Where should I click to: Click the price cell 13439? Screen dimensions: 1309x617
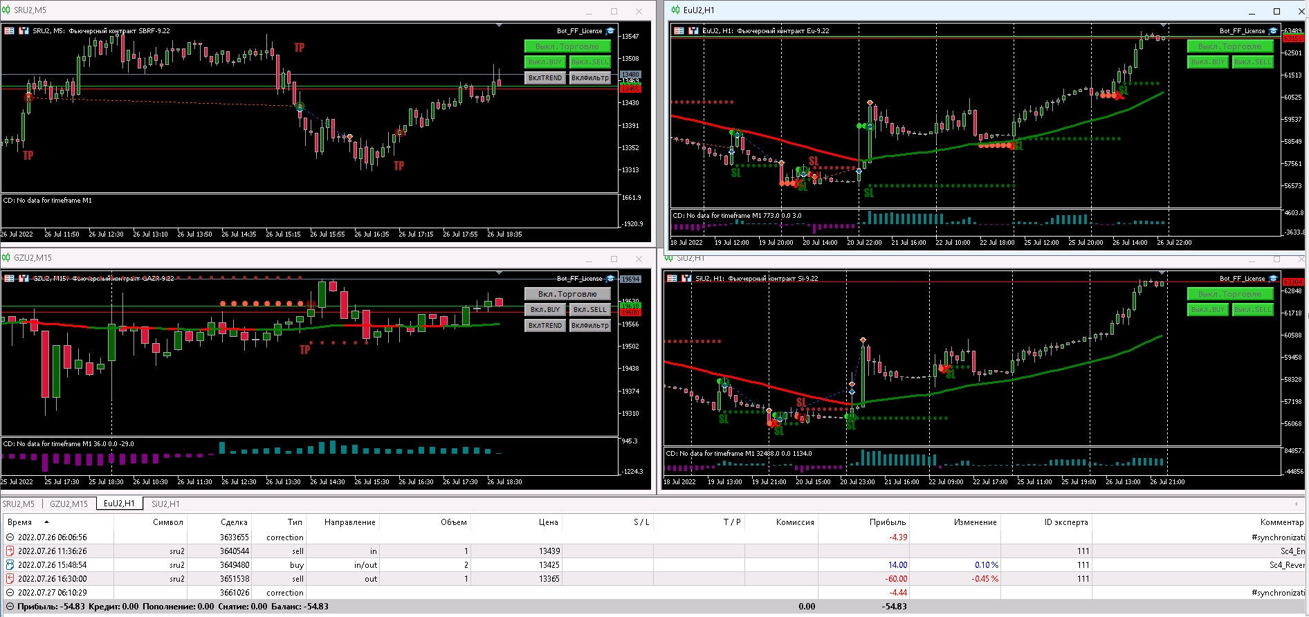pyautogui.click(x=549, y=551)
